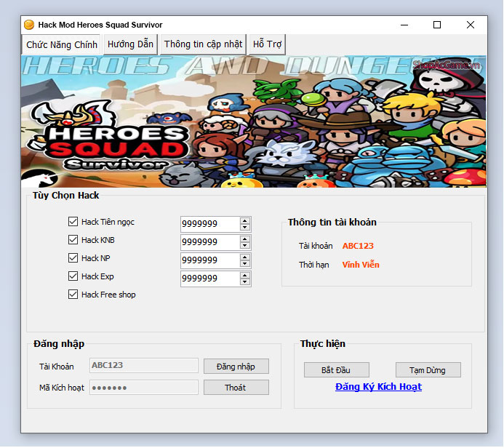
Task: Pause with the Tạm Dừng button
Action: click(428, 370)
